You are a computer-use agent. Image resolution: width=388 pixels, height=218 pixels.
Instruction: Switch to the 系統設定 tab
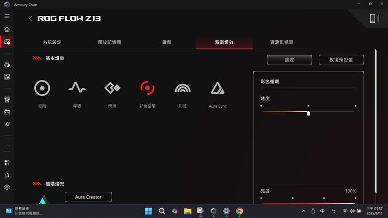(x=52, y=42)
